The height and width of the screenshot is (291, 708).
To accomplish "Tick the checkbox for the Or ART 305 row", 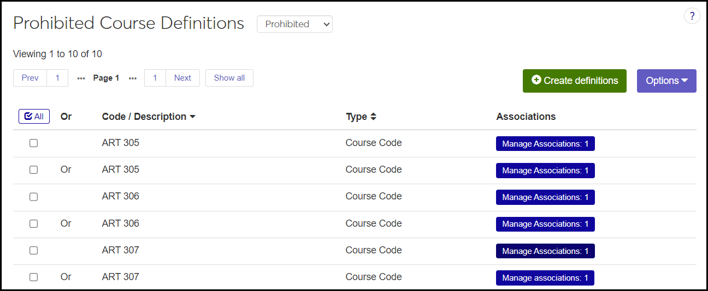I will 34,170.
